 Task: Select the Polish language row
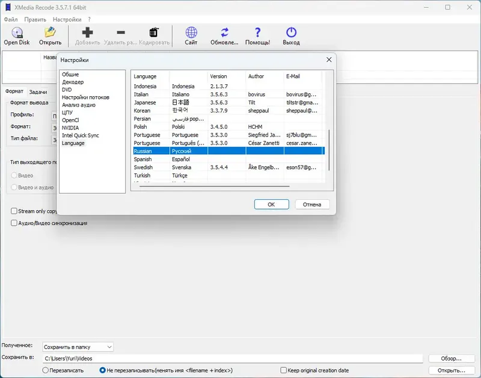point(228,127)
